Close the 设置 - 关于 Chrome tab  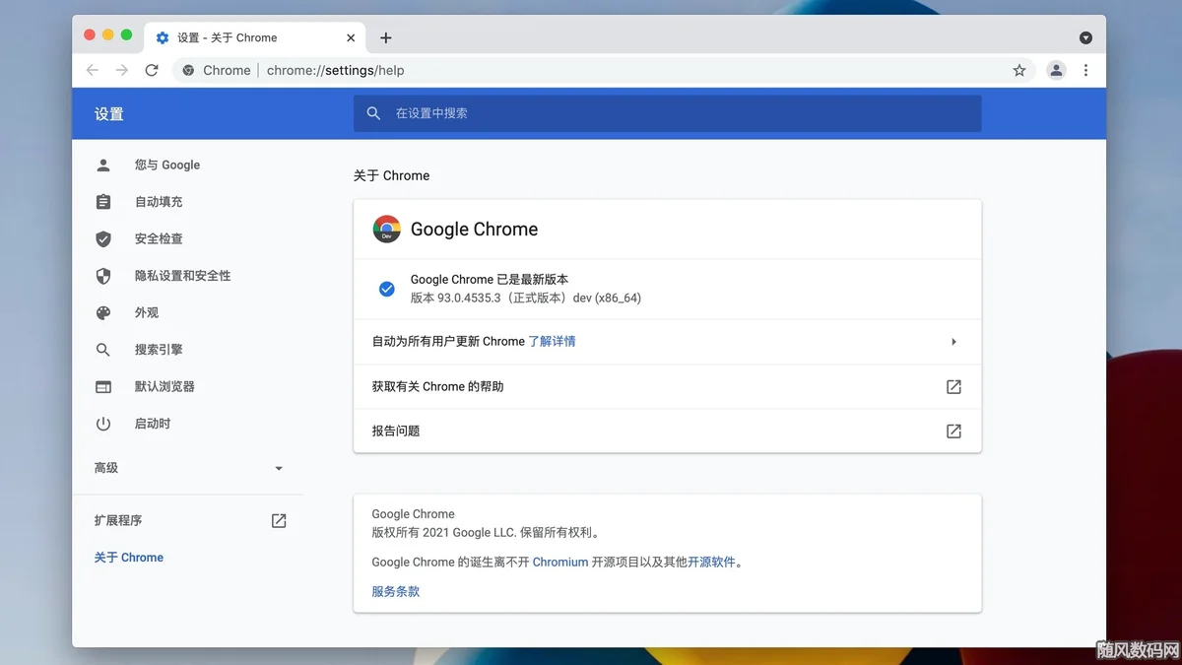coord(351,37)
